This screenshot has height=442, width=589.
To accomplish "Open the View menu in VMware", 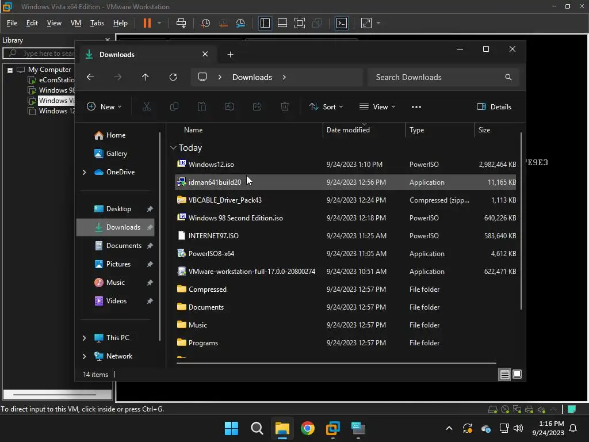I will click(x=54, y=23).
